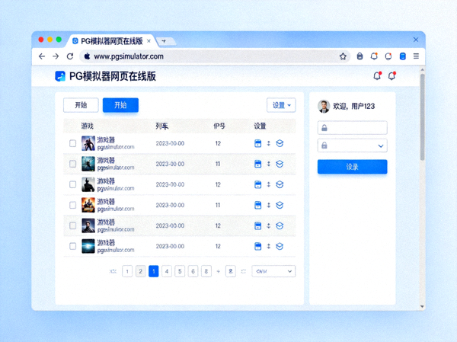Image resolution: width=457 pixels, height=342 pixels.
Task: Click the PG模拟器 blue logo in page header
Action: point(60,76)
